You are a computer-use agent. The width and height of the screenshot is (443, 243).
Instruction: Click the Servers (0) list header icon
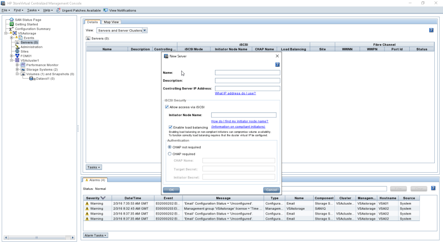(88, 38)
